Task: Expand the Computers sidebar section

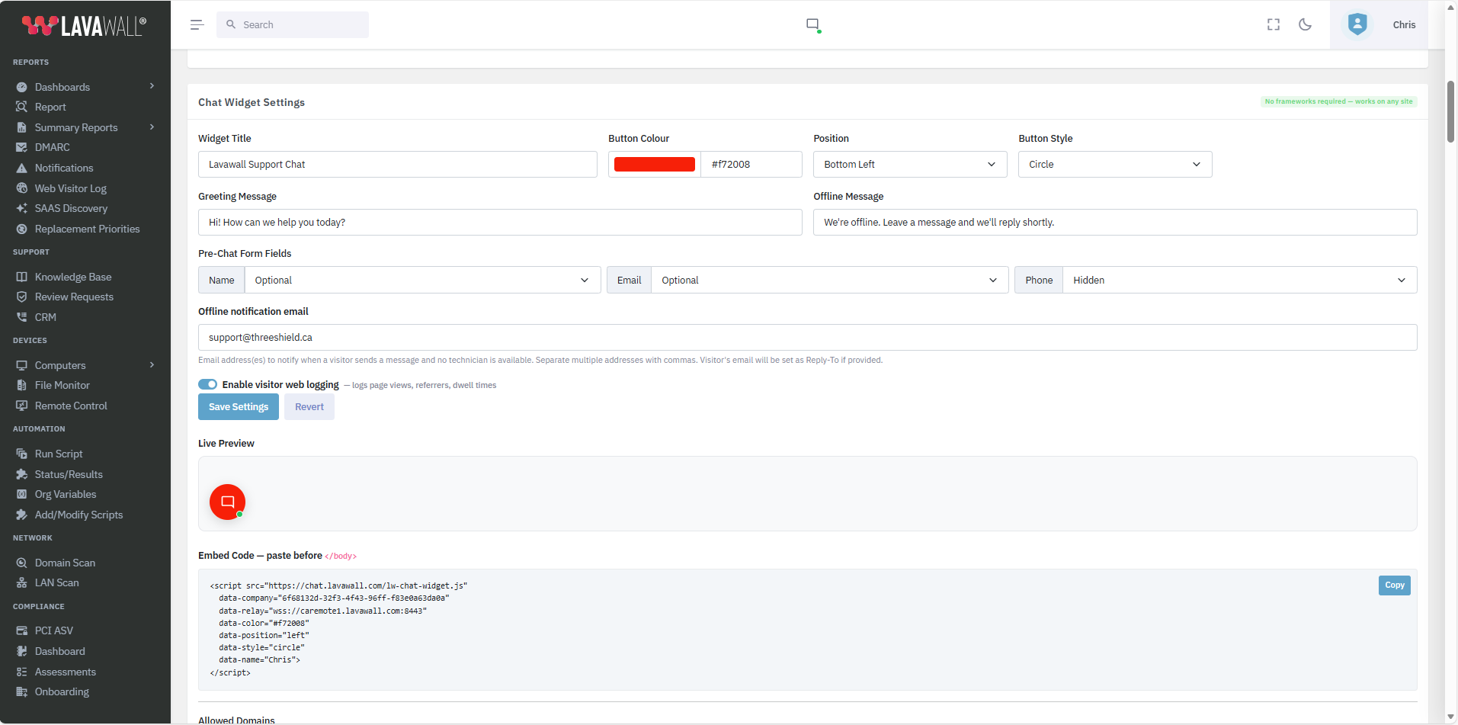Action: (x=152, y=364)
